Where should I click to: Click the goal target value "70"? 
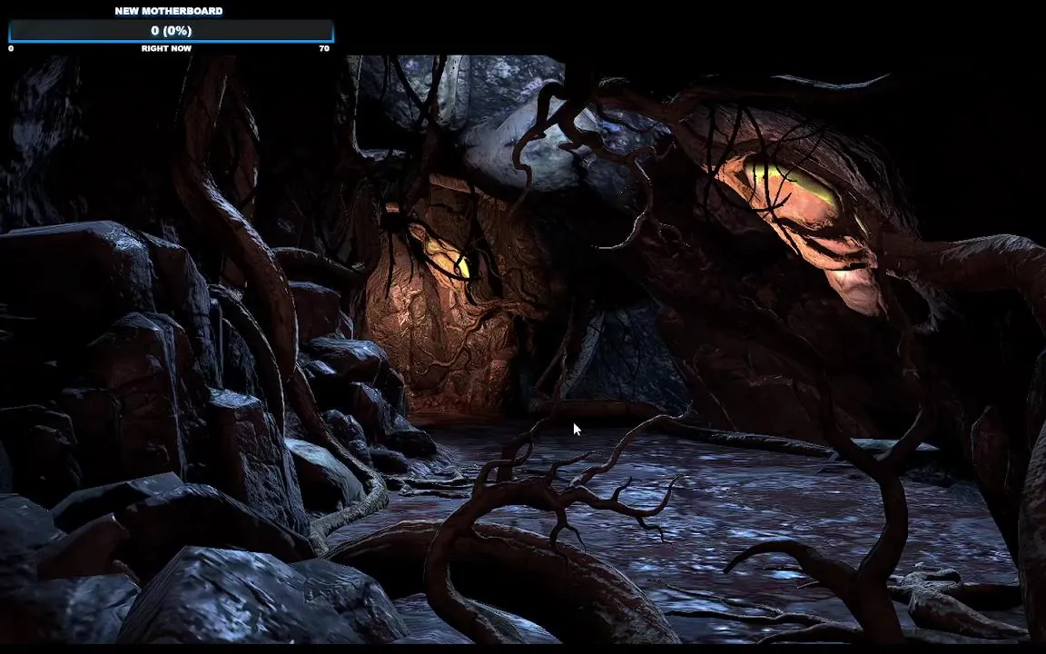click(x=324, y=49)
